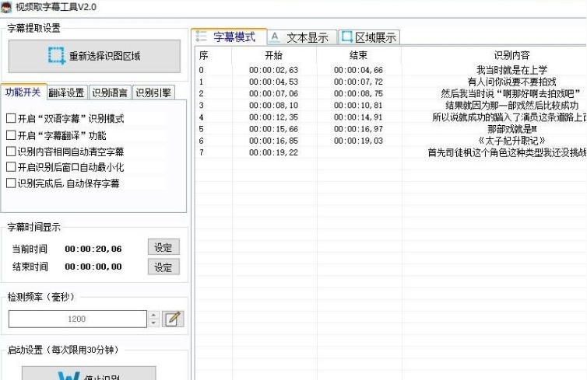Check 识别完成后,自动保存字幕 option
This screenshot has height=380, width=587.
pyautogui.click(x=11, y=183)
